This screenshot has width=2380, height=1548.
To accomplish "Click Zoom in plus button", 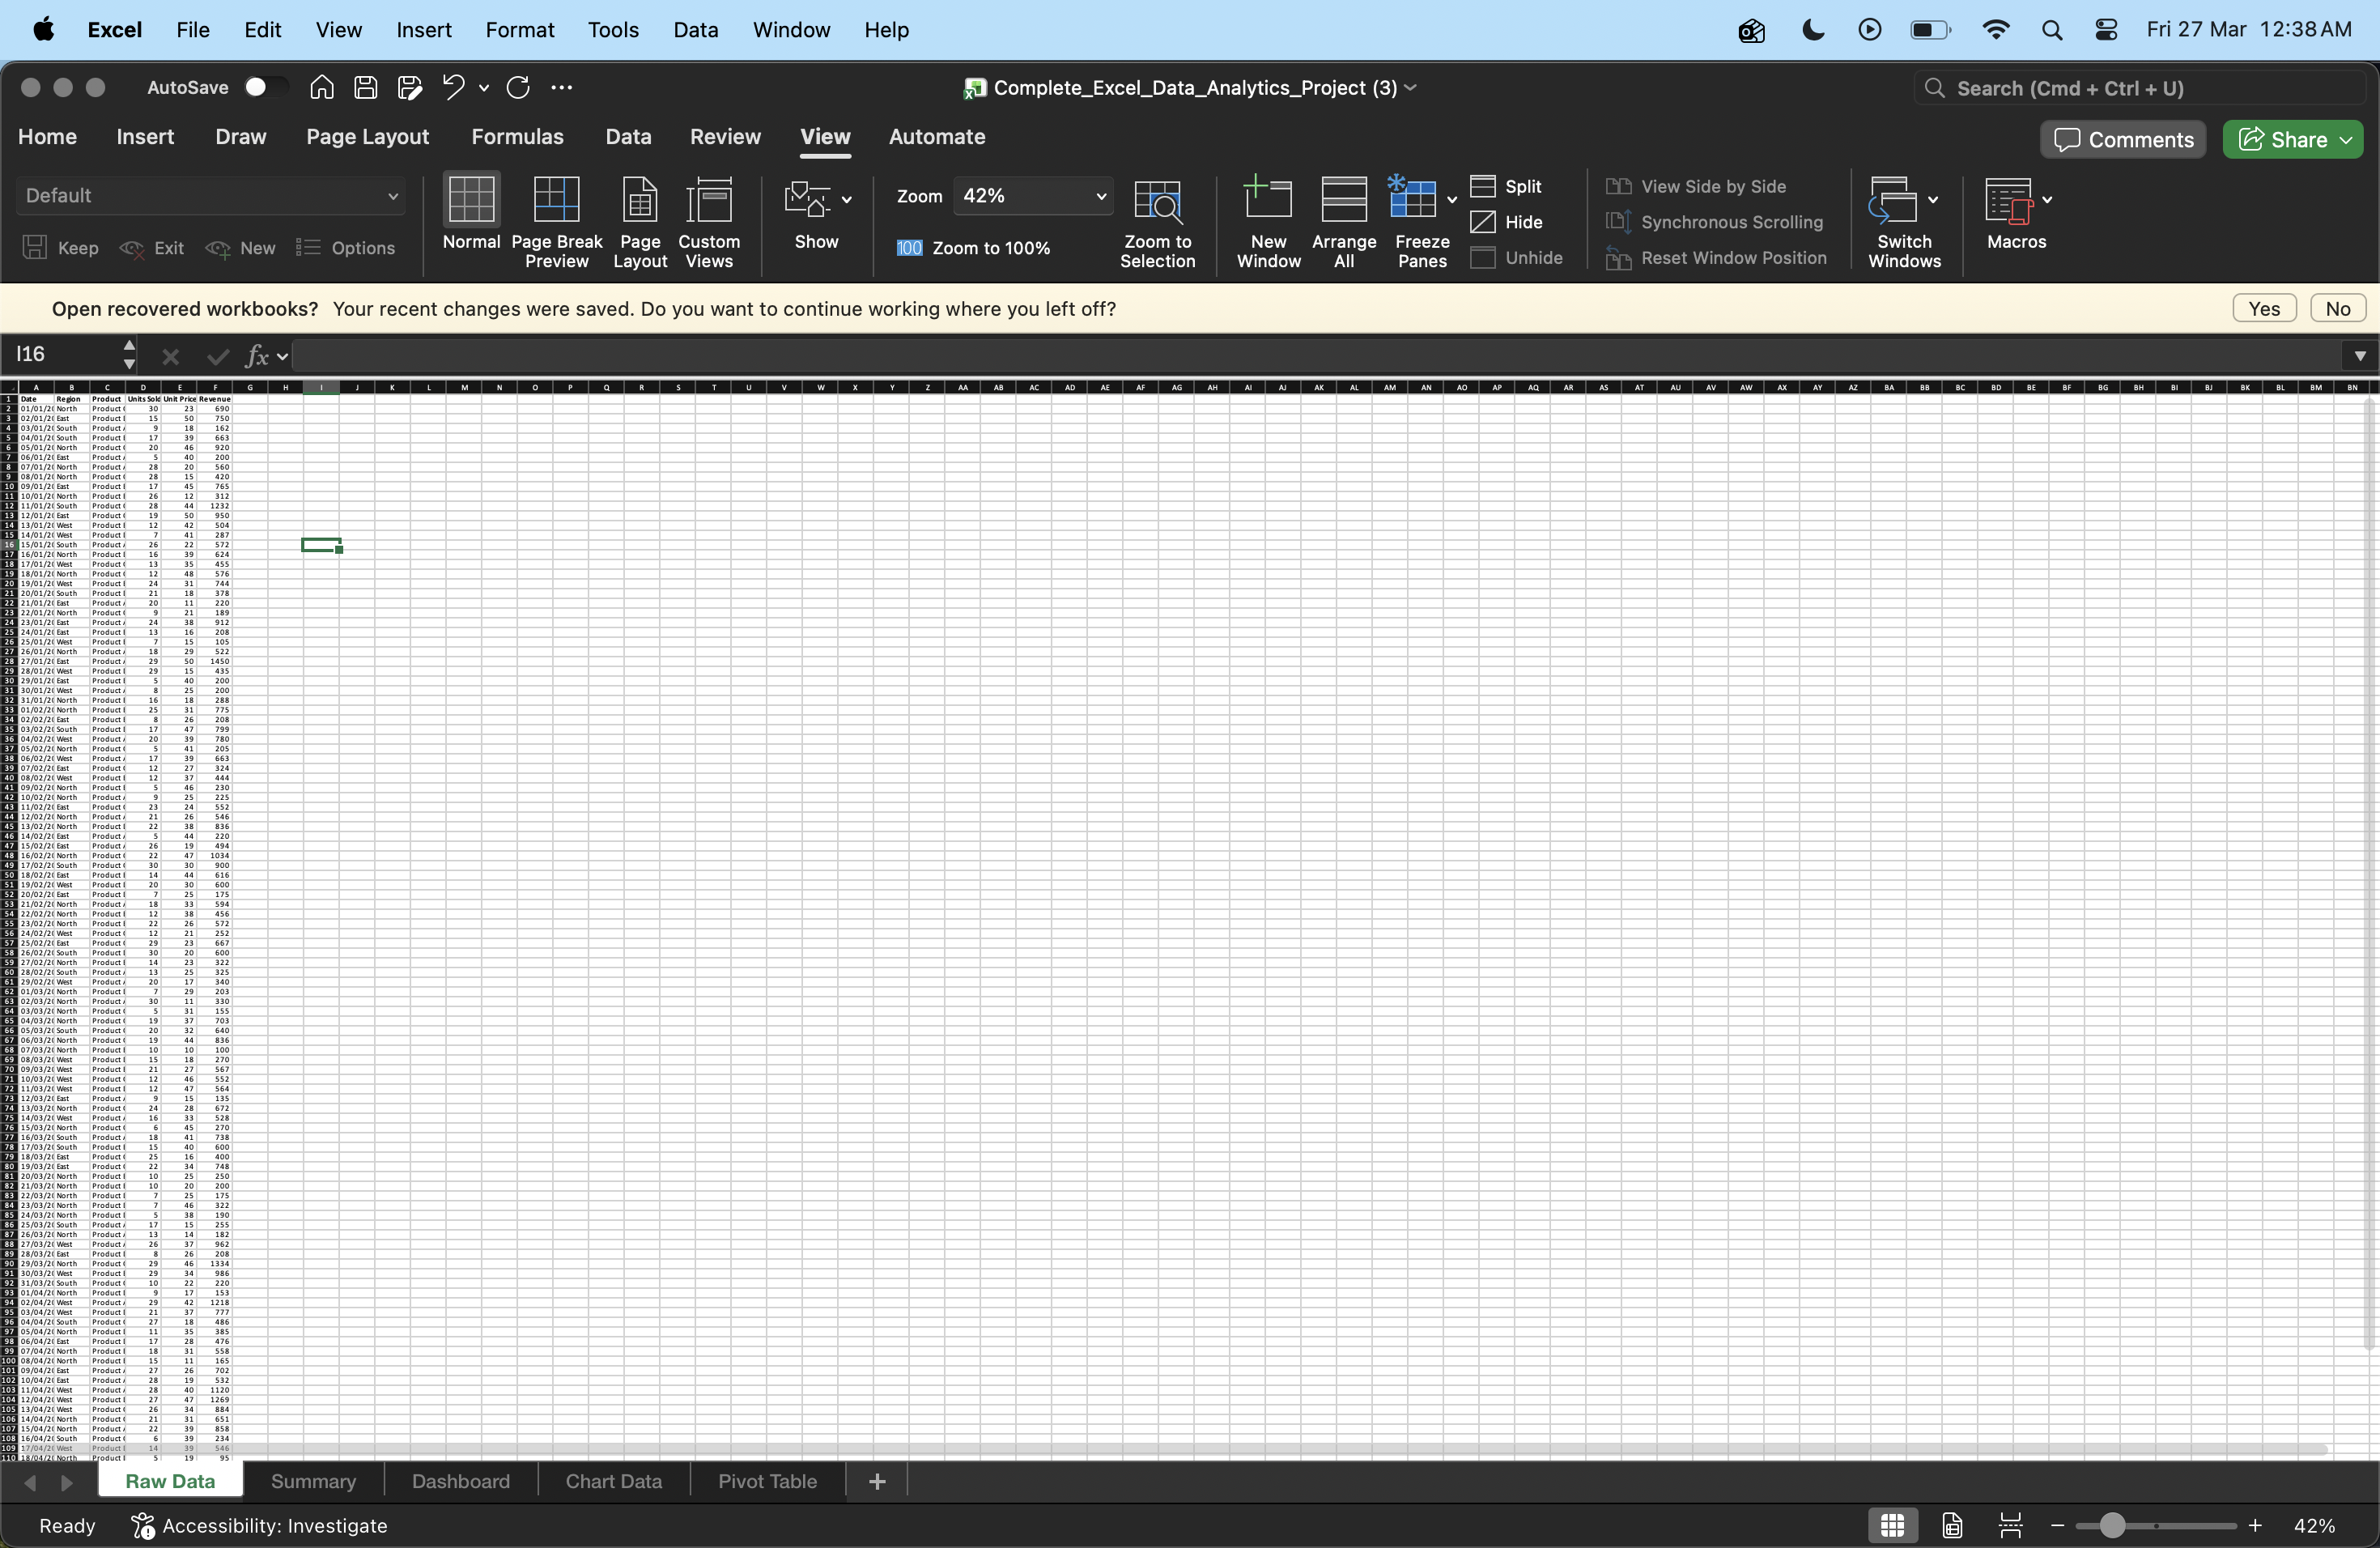I will tap(2255, 1526).
